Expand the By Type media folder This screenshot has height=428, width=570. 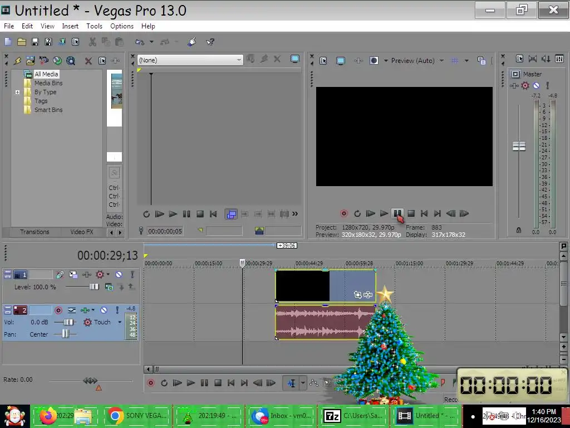pyautogui.click(x=17, y=92)
